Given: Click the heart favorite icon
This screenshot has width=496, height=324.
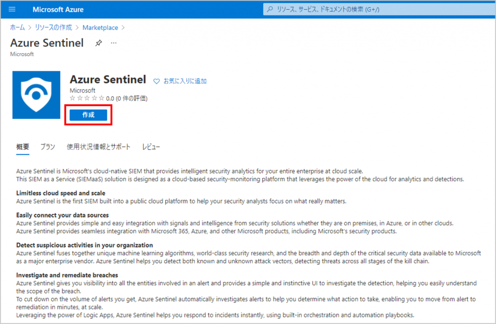Looking at the screenshot, I should (156, 81).
